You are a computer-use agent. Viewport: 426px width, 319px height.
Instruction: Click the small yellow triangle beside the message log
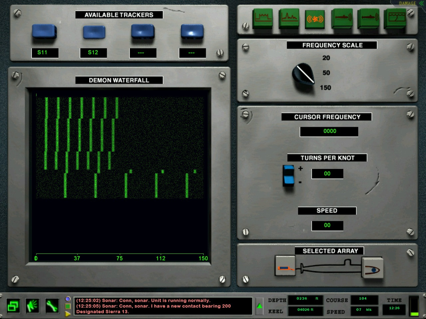(x=68, y=313)
